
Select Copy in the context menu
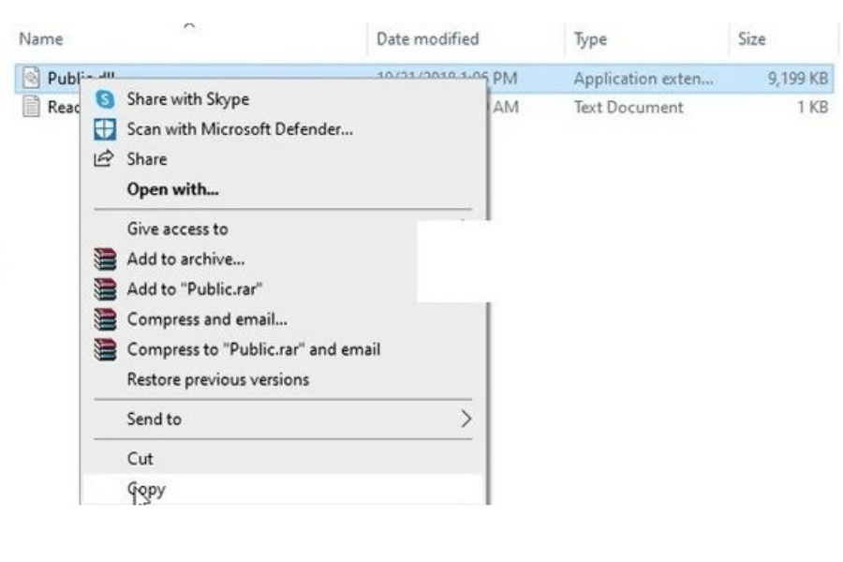click(x=146, y=489)
